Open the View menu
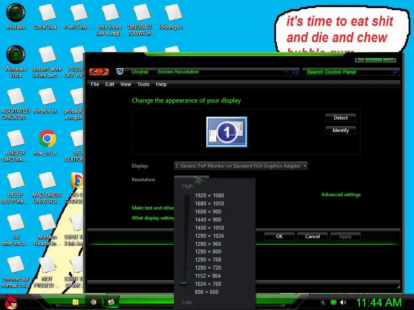Viewport: 414px width, 310px height. point(126,84)
